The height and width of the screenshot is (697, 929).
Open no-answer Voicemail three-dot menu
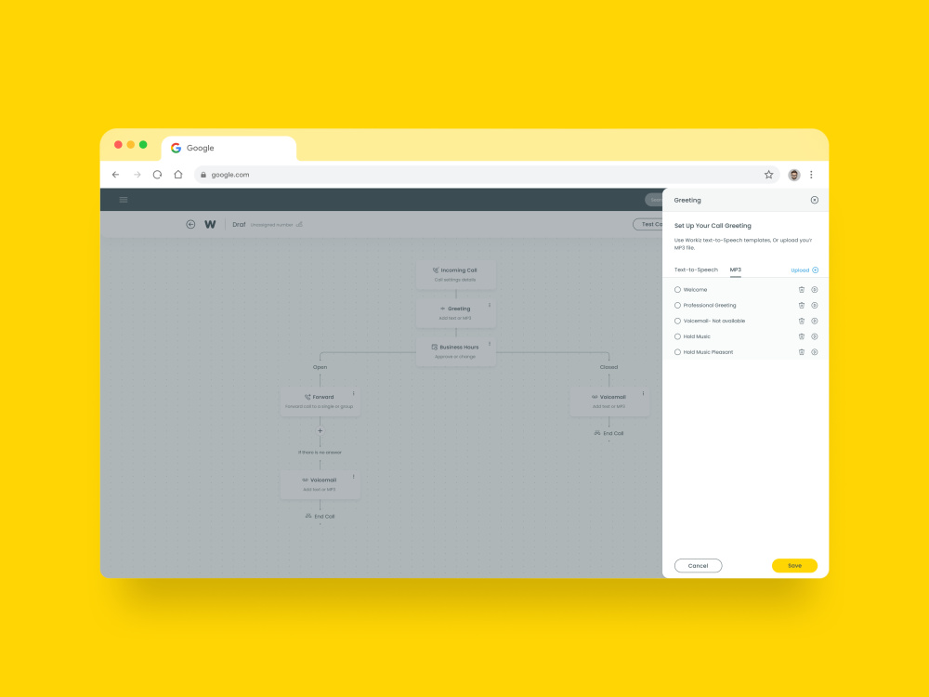tap(354, 477)
